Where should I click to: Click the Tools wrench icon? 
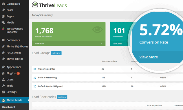(3, 86)
